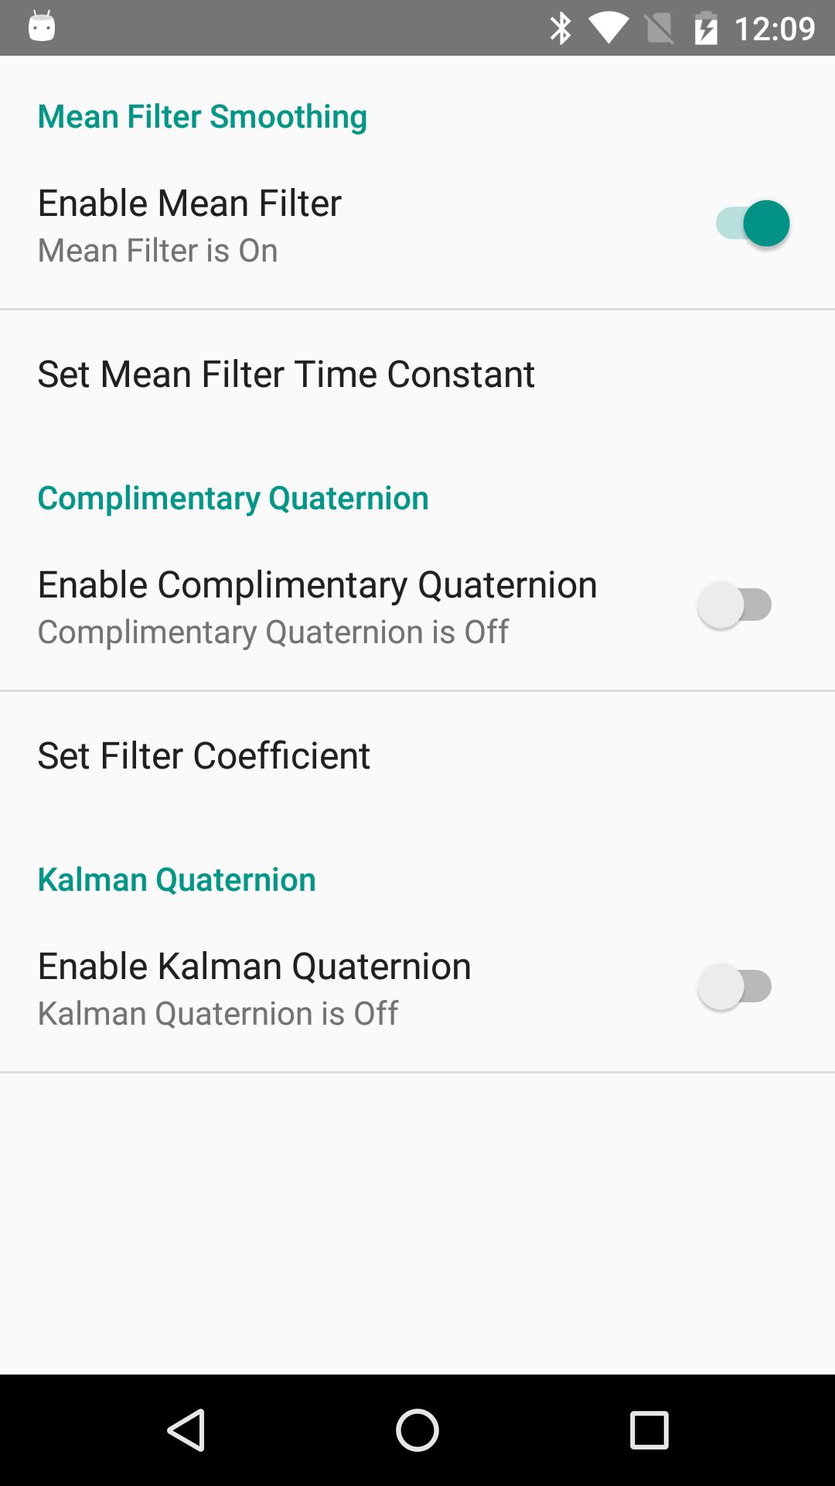Tap the Home circle navigation button

coord(417,1430)
